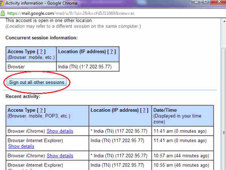Screen dimensions: 226x170
Task: Click the green padlock icon in address bar
Action: coord(3,14)
